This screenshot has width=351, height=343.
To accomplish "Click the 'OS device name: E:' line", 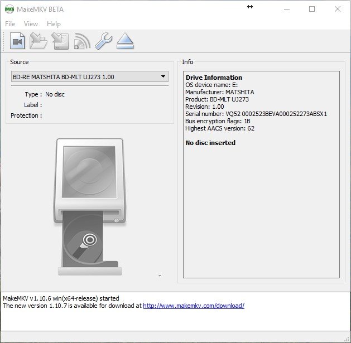I will (211, 85).
